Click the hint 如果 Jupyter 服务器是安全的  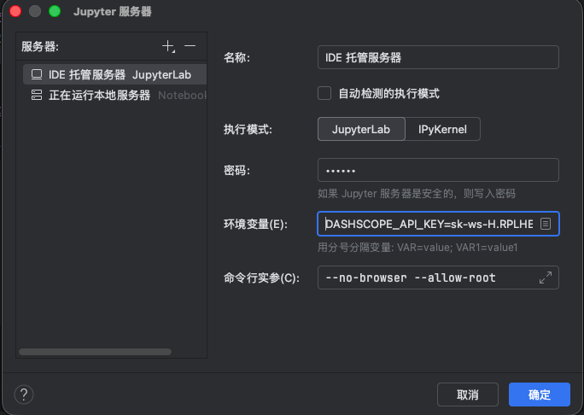417,194
